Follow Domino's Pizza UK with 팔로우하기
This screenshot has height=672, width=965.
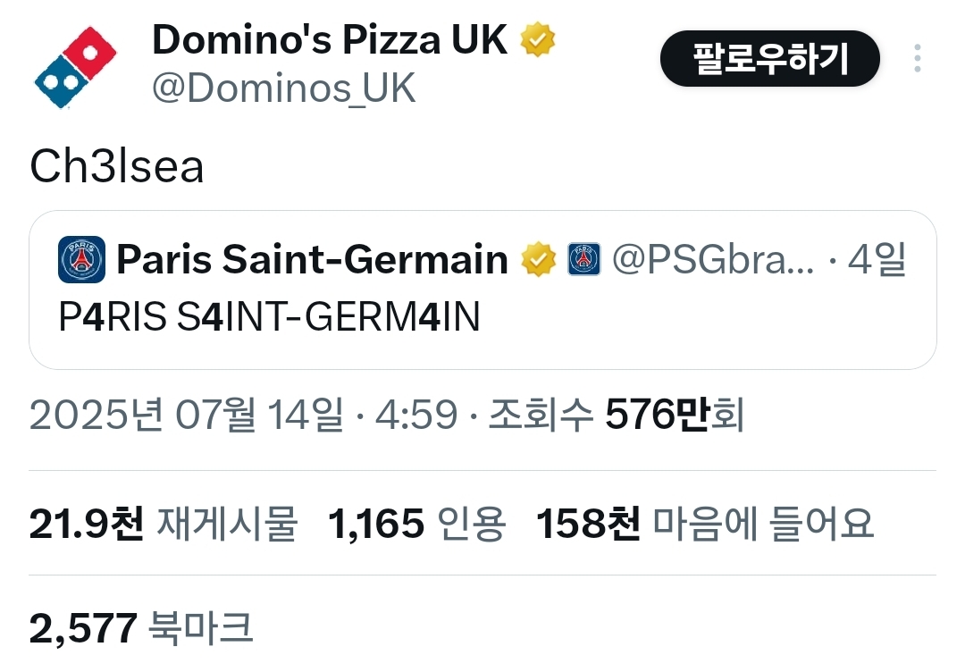[x=770, y=58]
